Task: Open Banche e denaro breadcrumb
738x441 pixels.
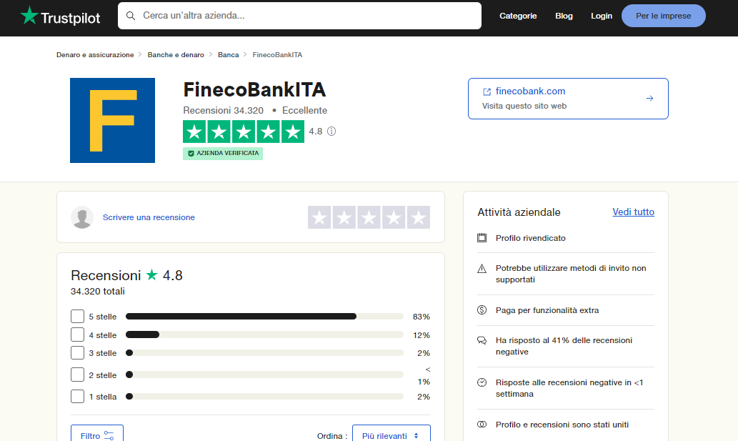Action: click(x=176, y=55)
